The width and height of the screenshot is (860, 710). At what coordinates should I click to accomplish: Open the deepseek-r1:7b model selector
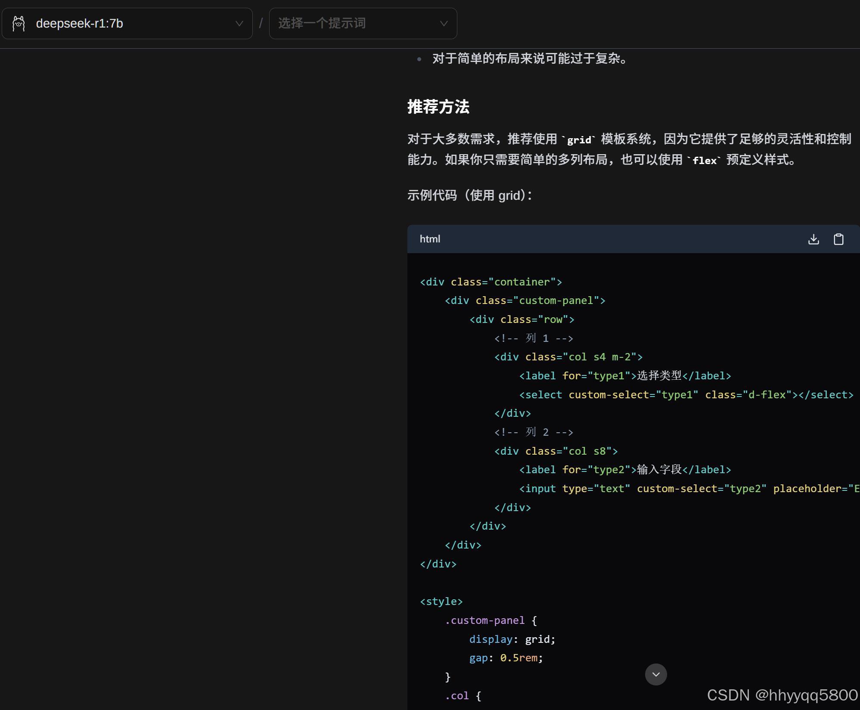(x=127, y=24)
